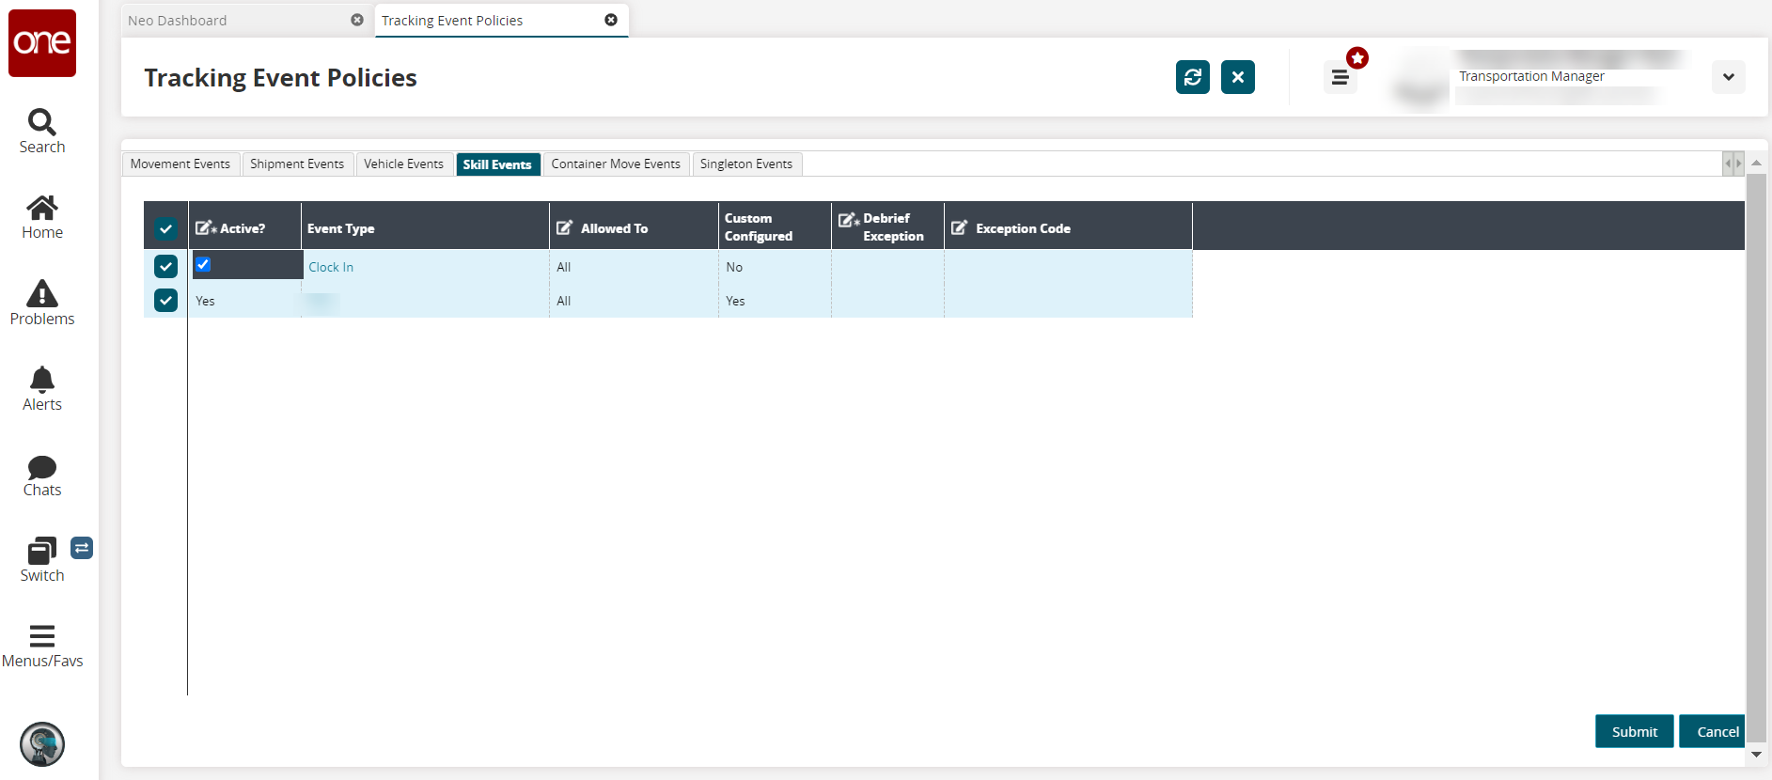Open the Vehicle Events tab
Viewport: 1772px width, 780px height.
point(404,164)
